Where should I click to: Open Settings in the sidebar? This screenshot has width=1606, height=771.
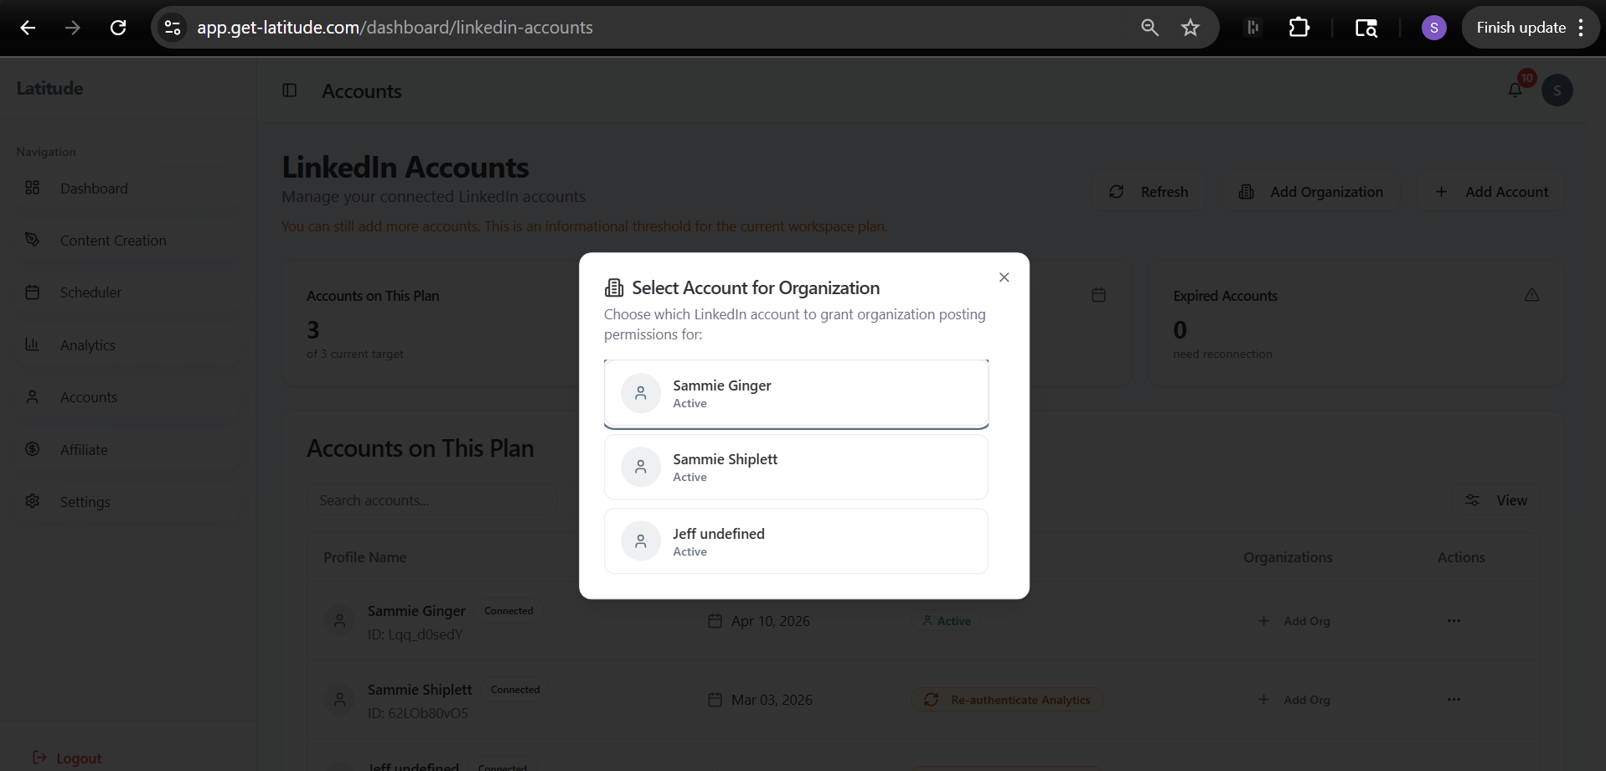click(x=85, y=502)
